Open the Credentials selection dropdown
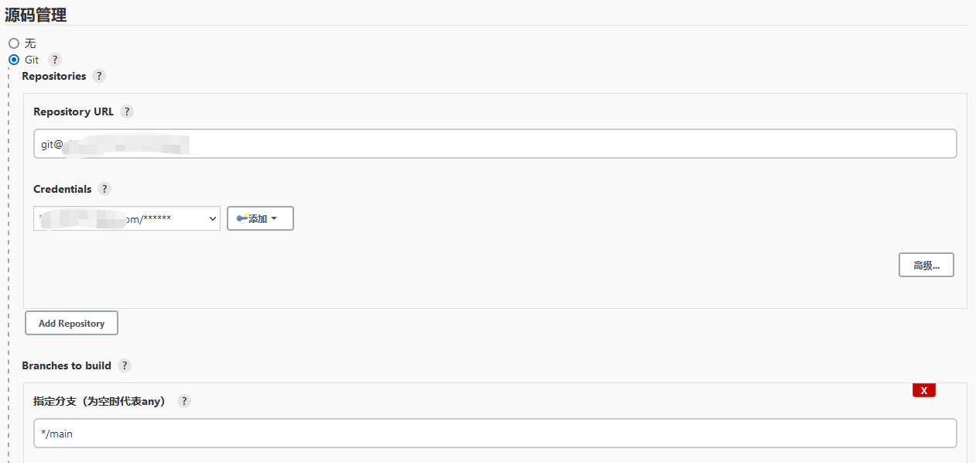976x463 pixels. (x=127, y=218)
